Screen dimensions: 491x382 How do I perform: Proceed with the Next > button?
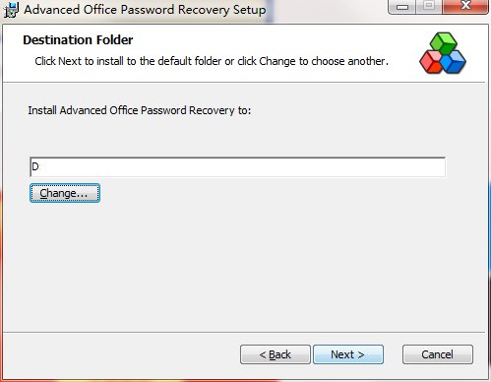pos(348,354)
